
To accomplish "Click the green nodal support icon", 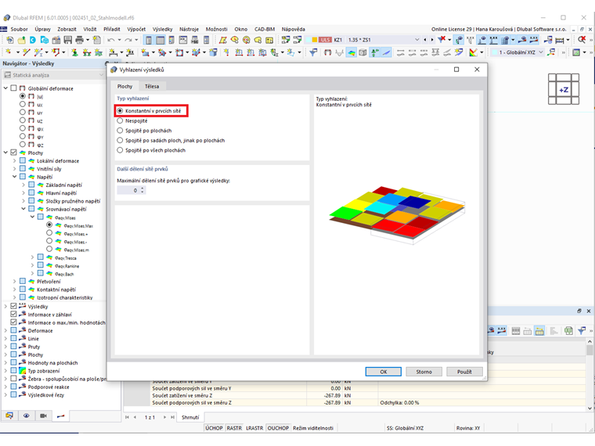I will 74,52.
